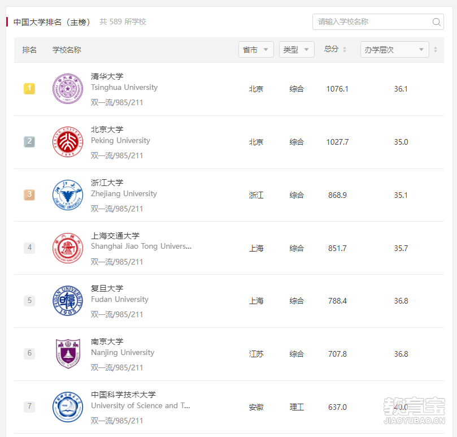
Task: Open the 中国科学技术大学 school link
Action: click(x=123, y=395)
